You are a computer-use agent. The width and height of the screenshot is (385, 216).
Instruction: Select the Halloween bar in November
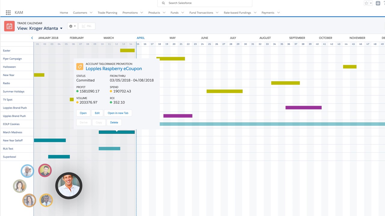click(350, 67)
